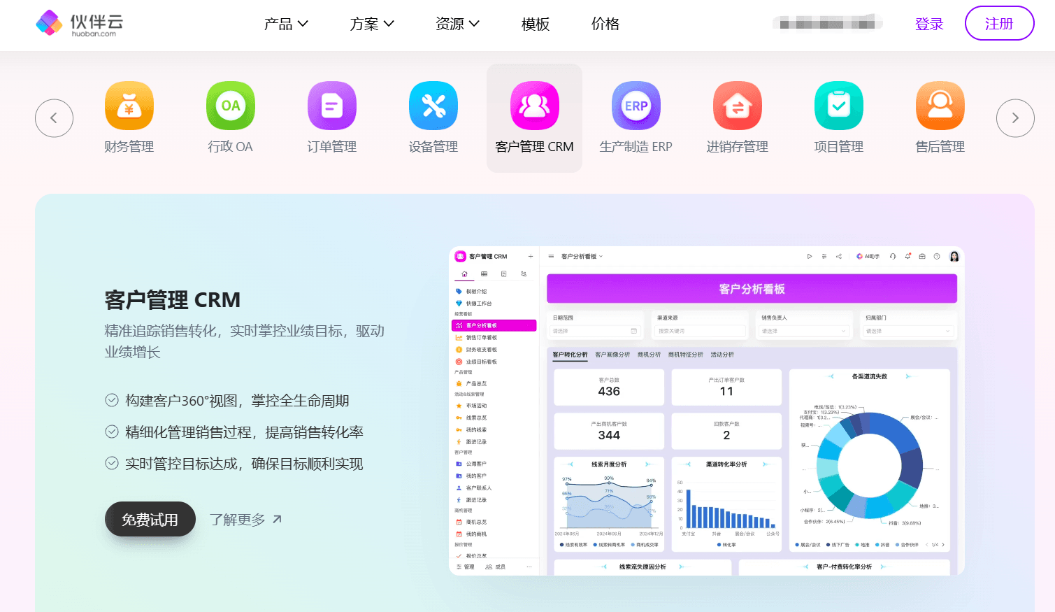Open the 客户分析看板 title dropdown in preview
The image size is (1055, 612).
coord(582,257)
